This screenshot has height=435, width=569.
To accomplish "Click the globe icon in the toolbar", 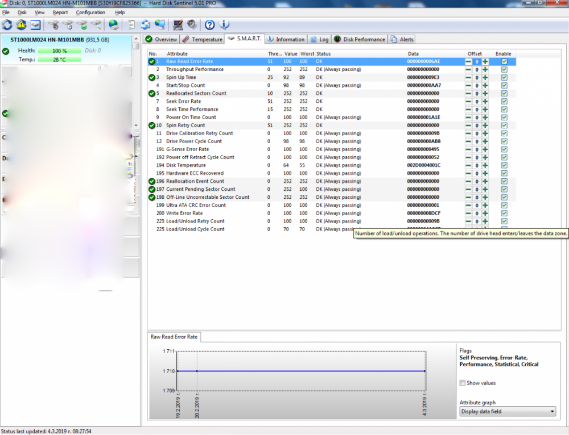I will tap(114, 25).
